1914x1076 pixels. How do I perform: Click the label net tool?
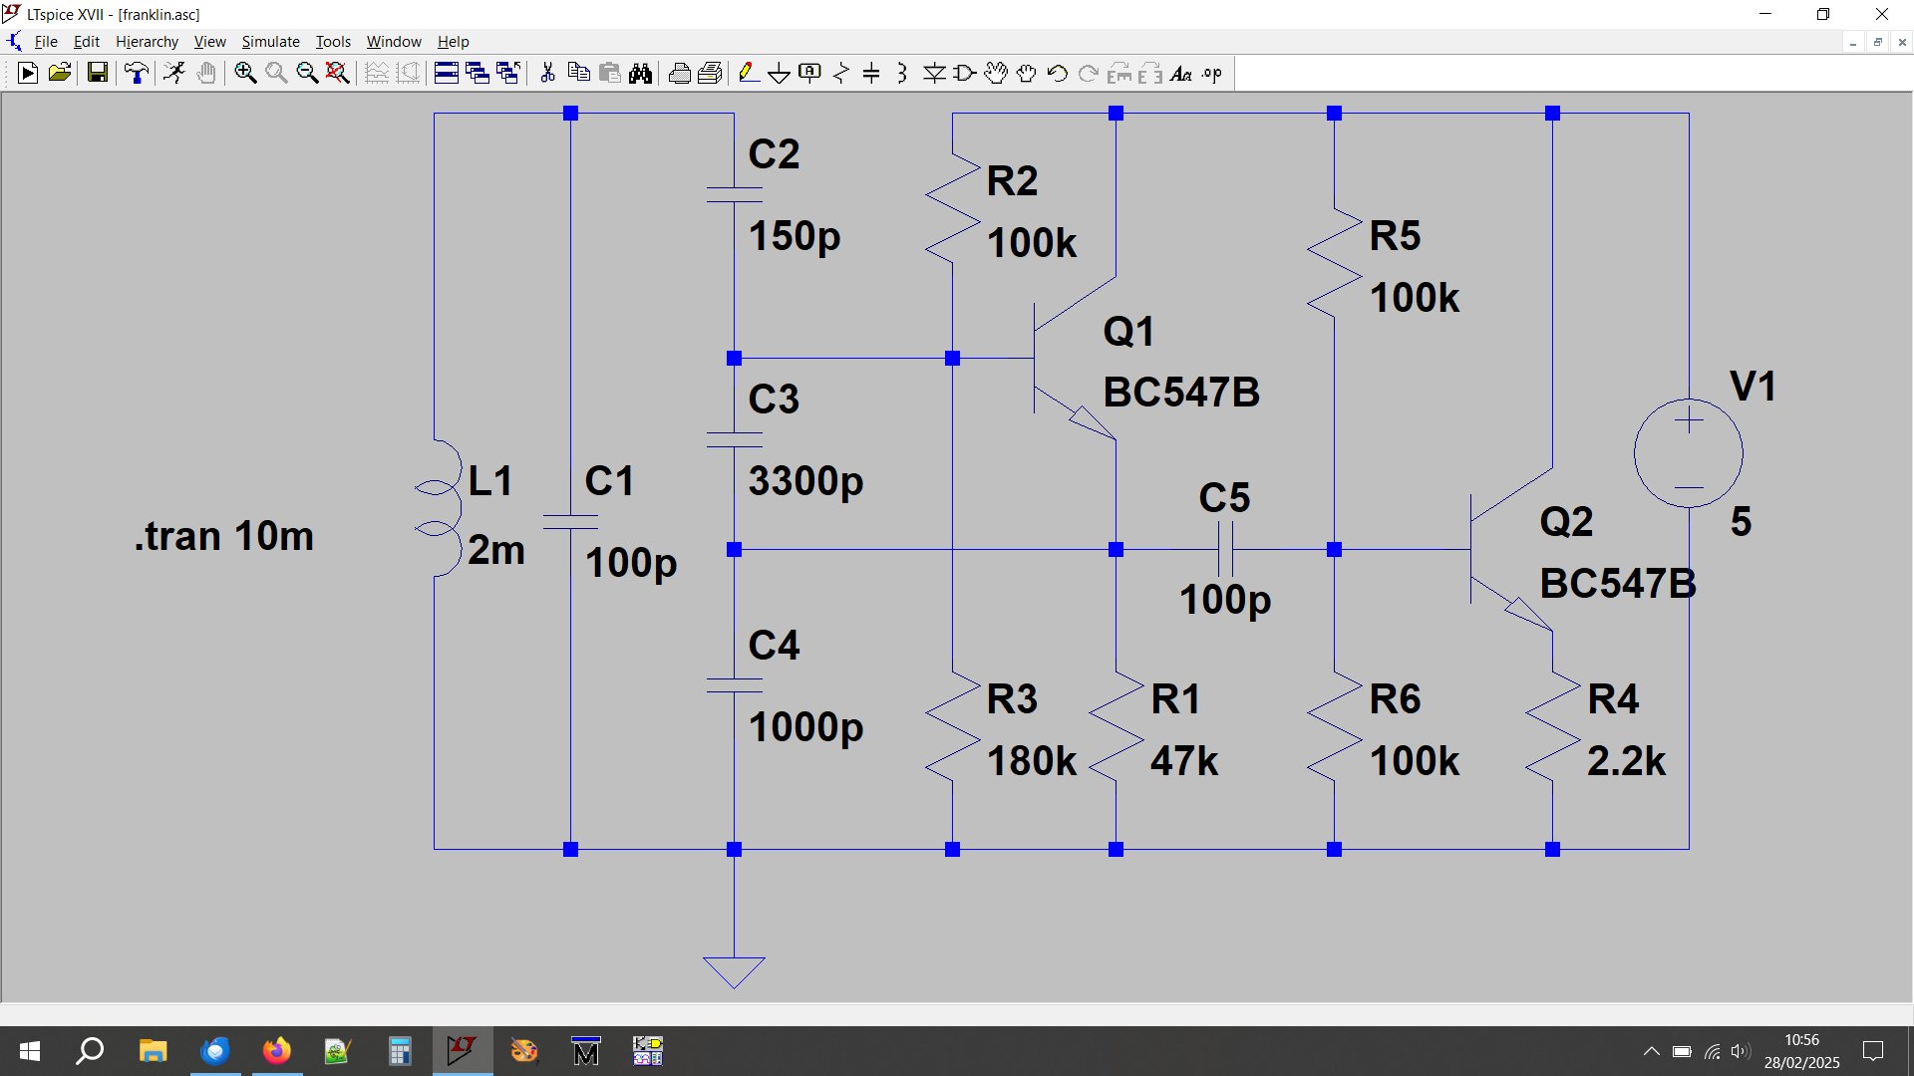tap(809, 73)
